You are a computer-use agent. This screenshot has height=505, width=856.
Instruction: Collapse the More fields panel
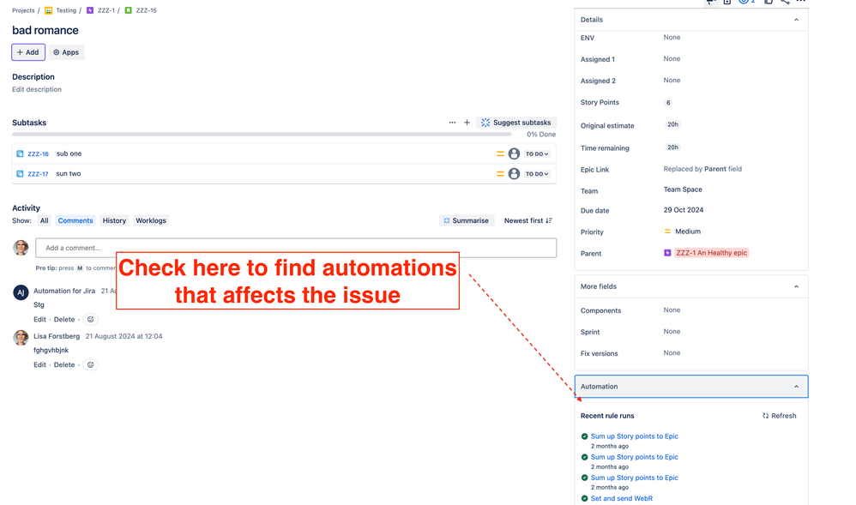click(x=796, y=286)
